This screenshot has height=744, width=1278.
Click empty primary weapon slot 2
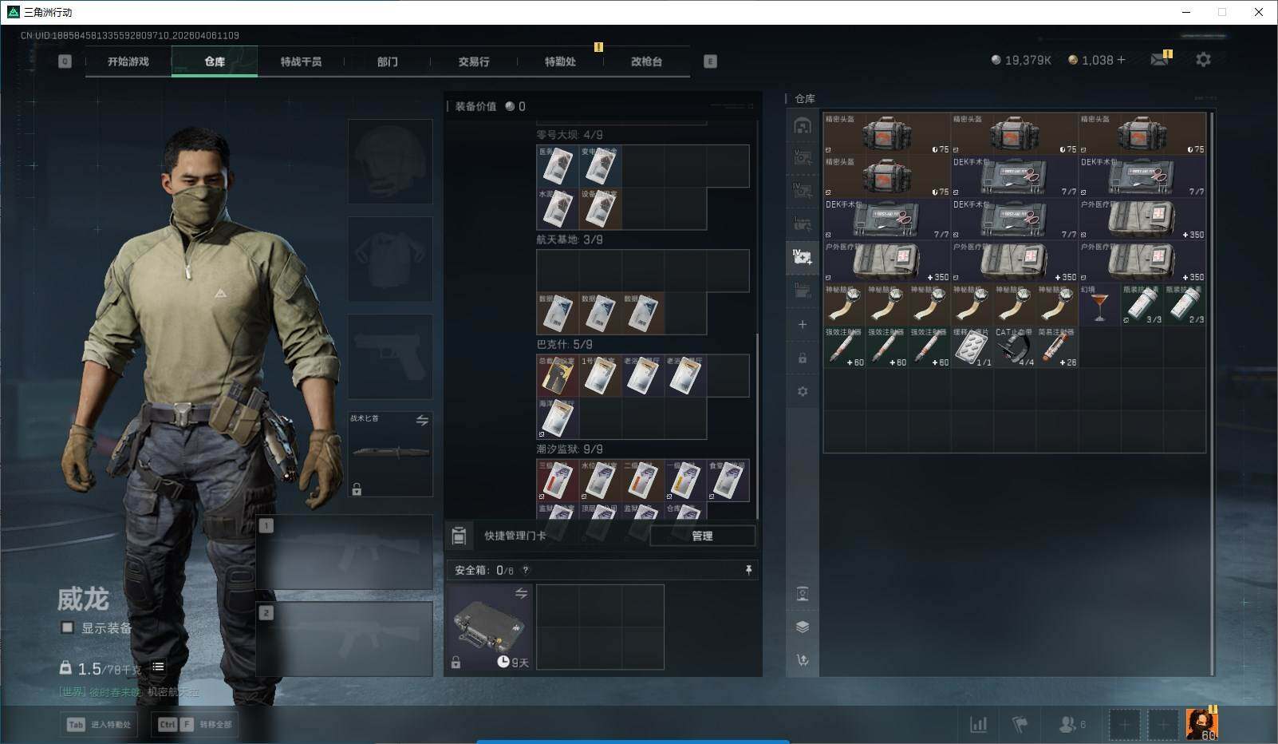tap(345, 639)
